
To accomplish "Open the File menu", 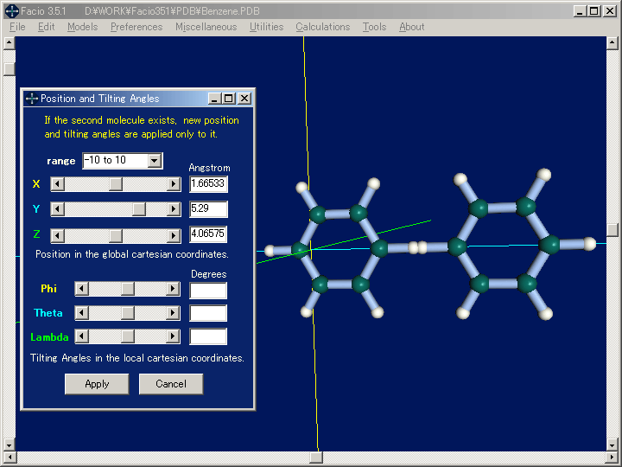I will tap(17, 27).
